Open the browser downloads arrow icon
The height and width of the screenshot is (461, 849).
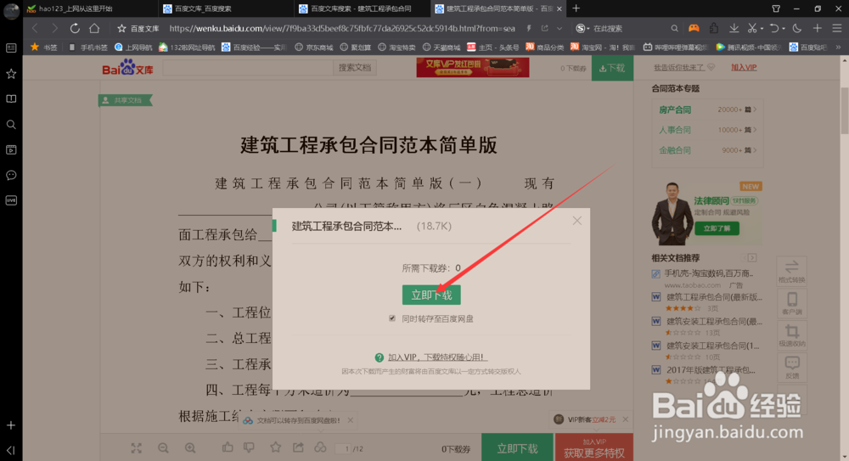tap(734, 28)
